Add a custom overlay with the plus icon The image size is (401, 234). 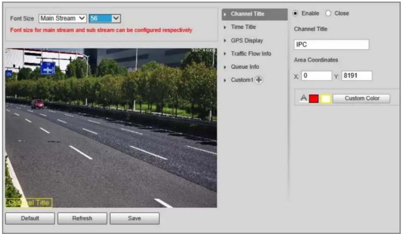tap(259, 80)
